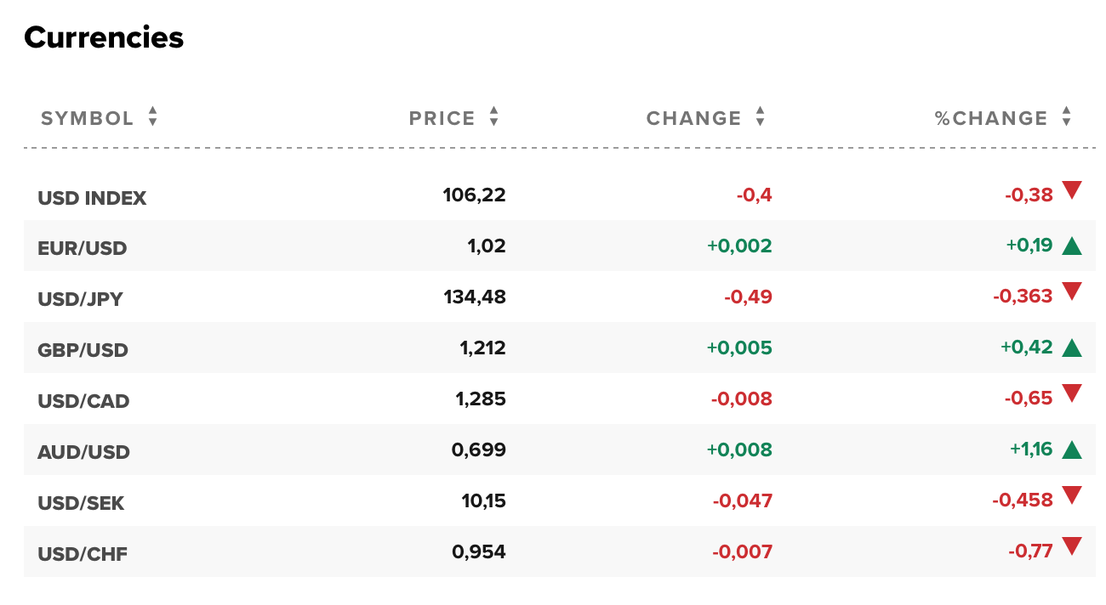The width and height of the screenshot is (1106, 605).
Task: Open the USD/SEK currency pair
Action: click(81, 503)
